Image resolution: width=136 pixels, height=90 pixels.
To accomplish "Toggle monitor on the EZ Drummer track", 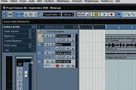I will (62, 40).
